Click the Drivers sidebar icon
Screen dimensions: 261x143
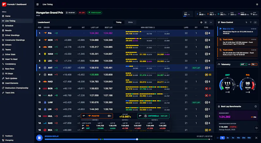(3, 45)
